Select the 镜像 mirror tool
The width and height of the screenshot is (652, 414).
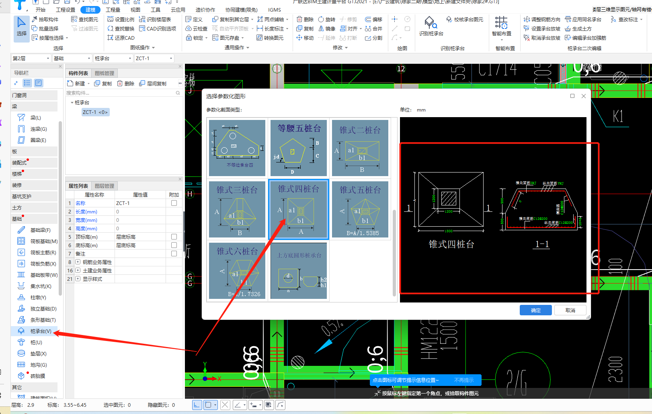coord(326,28)
